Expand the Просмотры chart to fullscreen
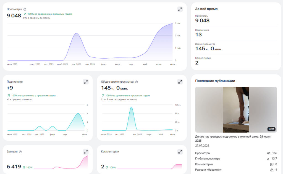This screenshot has height=174, width=283. [x=180, y=9]
